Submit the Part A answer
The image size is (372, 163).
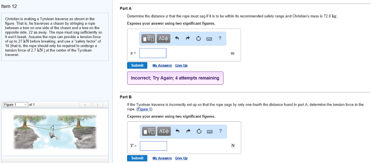(x=137, y=65)
